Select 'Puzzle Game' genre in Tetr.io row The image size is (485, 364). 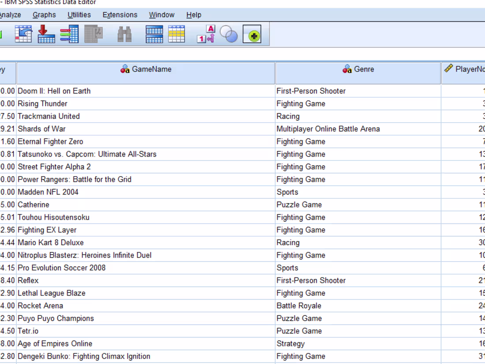358,331
